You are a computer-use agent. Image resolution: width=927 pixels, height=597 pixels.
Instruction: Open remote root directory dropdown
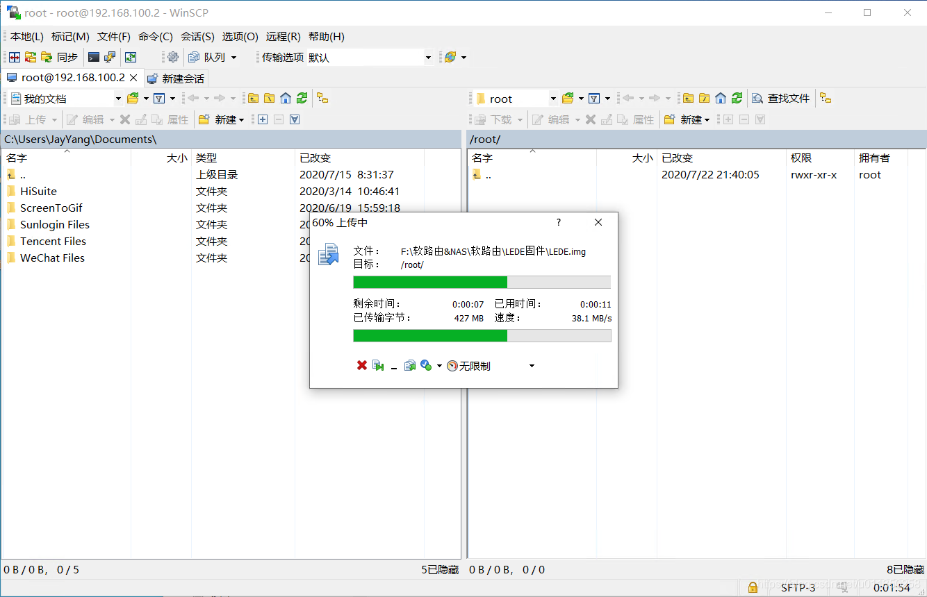click(553, 99)
